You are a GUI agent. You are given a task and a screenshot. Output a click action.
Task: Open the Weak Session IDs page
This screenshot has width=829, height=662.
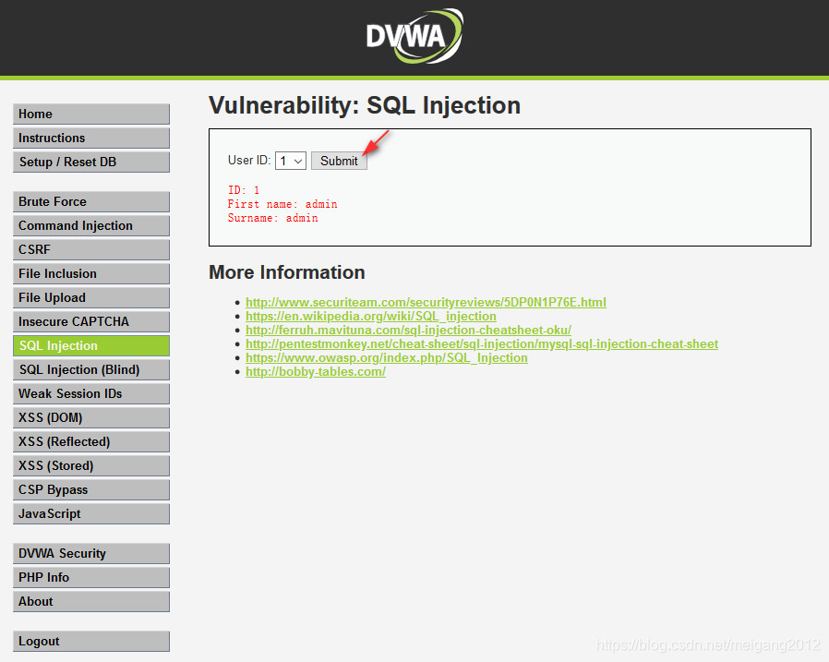click(91, 394)
